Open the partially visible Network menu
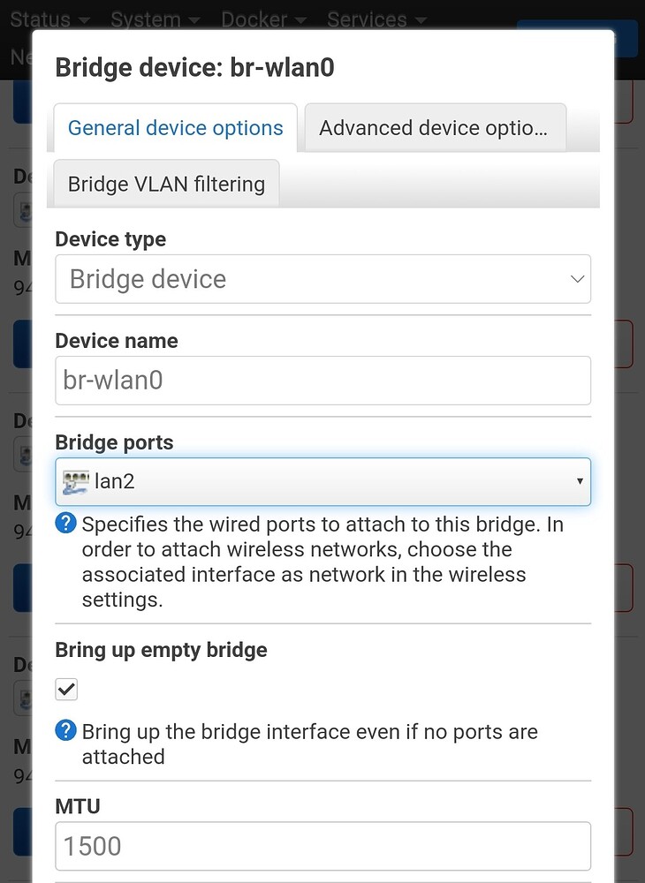 (16, 57)
